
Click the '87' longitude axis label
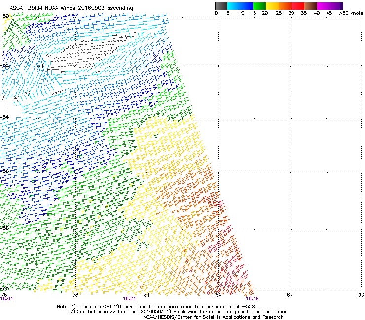coord(290,295)
